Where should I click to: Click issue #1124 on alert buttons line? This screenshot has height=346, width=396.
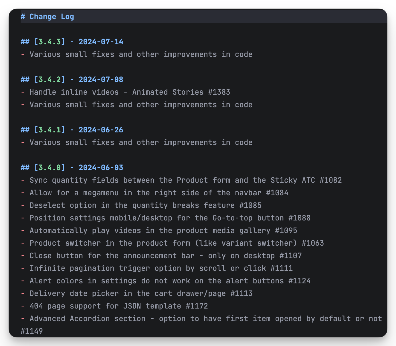pyautogui.click(x=299, y=281)
